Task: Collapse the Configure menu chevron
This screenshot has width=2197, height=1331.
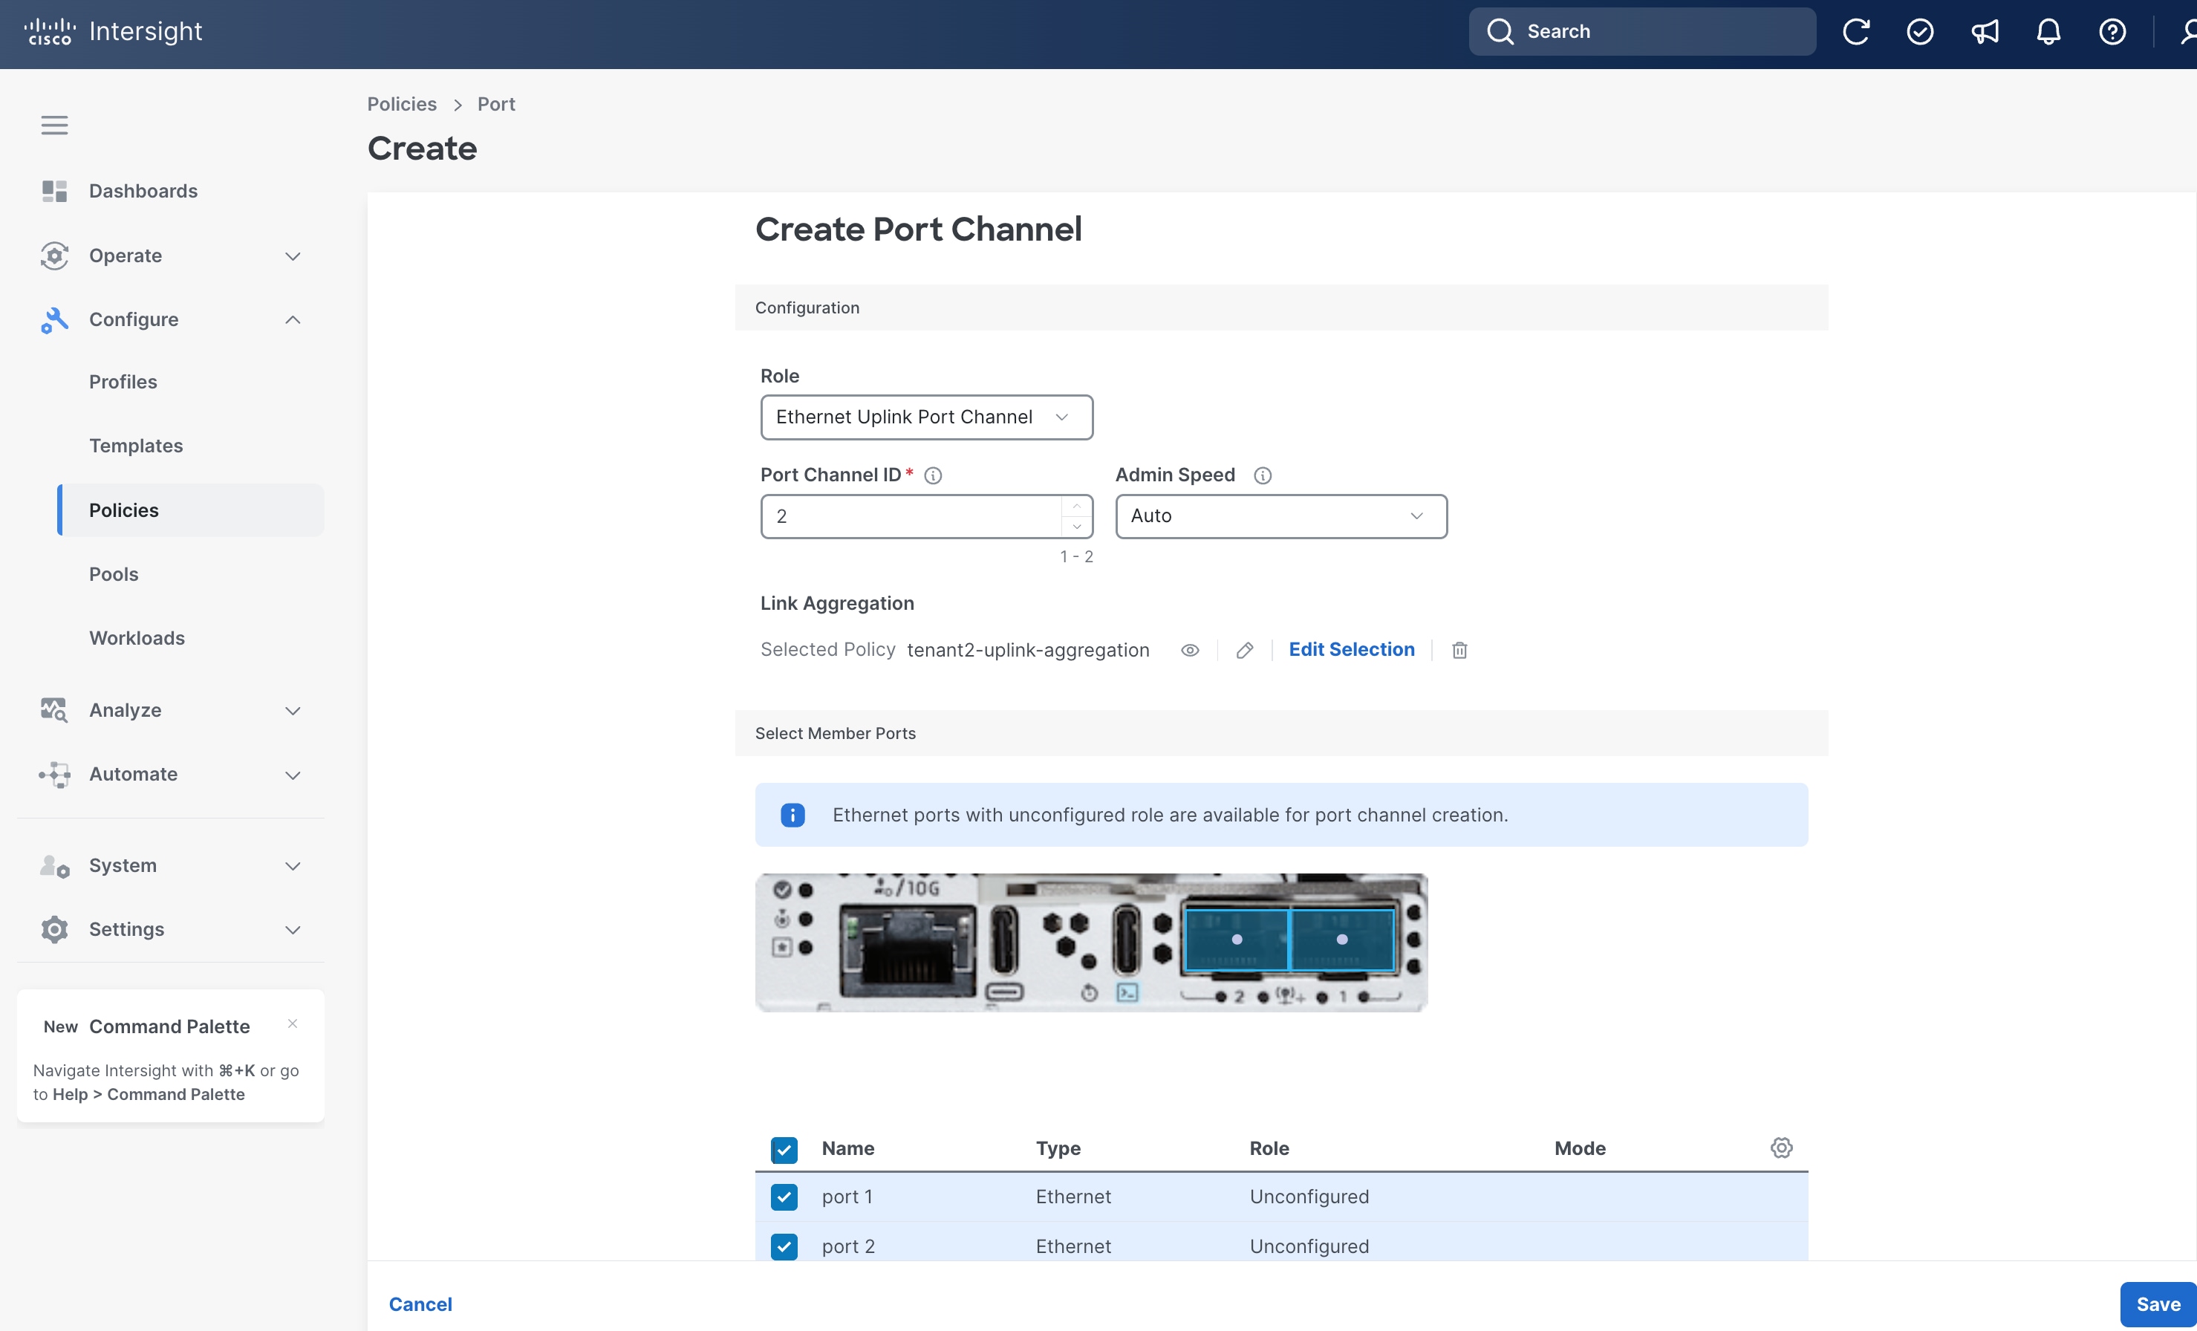Action: (x=293, y=319)
